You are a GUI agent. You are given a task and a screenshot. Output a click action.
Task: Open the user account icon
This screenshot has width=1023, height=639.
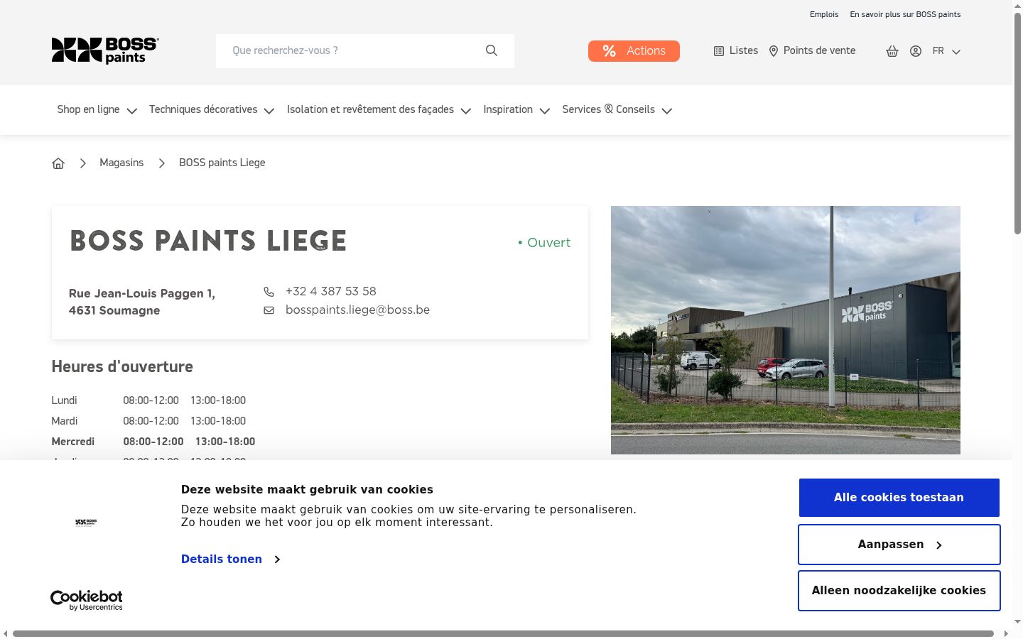point(916,51)
